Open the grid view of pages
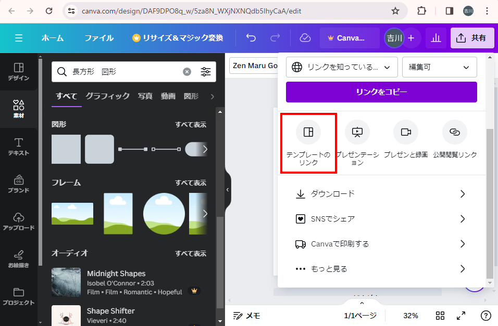Image resolution: width=498 pixels, height=326 pixels. [440, 316]
